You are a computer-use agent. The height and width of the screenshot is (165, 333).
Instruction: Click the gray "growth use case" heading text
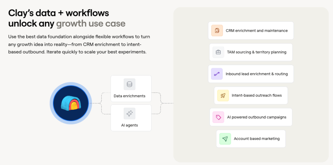[x=91, y=23]
